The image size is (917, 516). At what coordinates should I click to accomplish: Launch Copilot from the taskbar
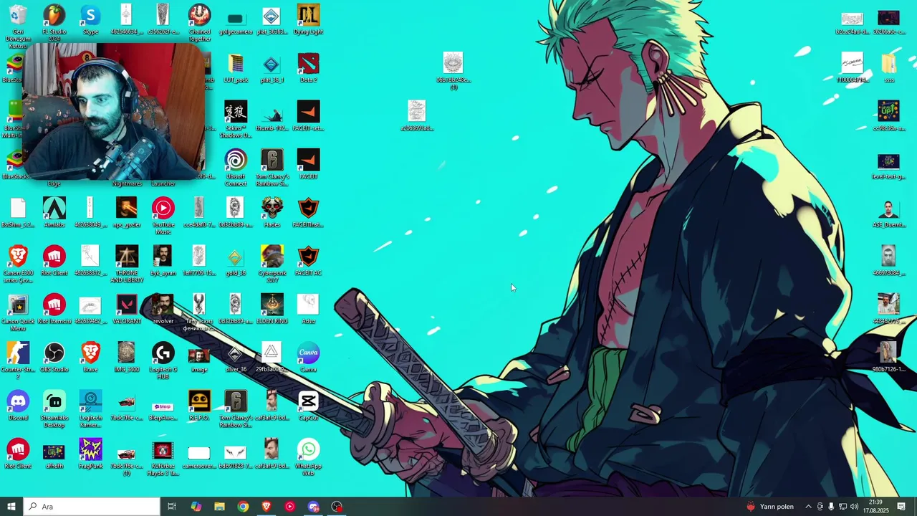[x=196, y=507]
